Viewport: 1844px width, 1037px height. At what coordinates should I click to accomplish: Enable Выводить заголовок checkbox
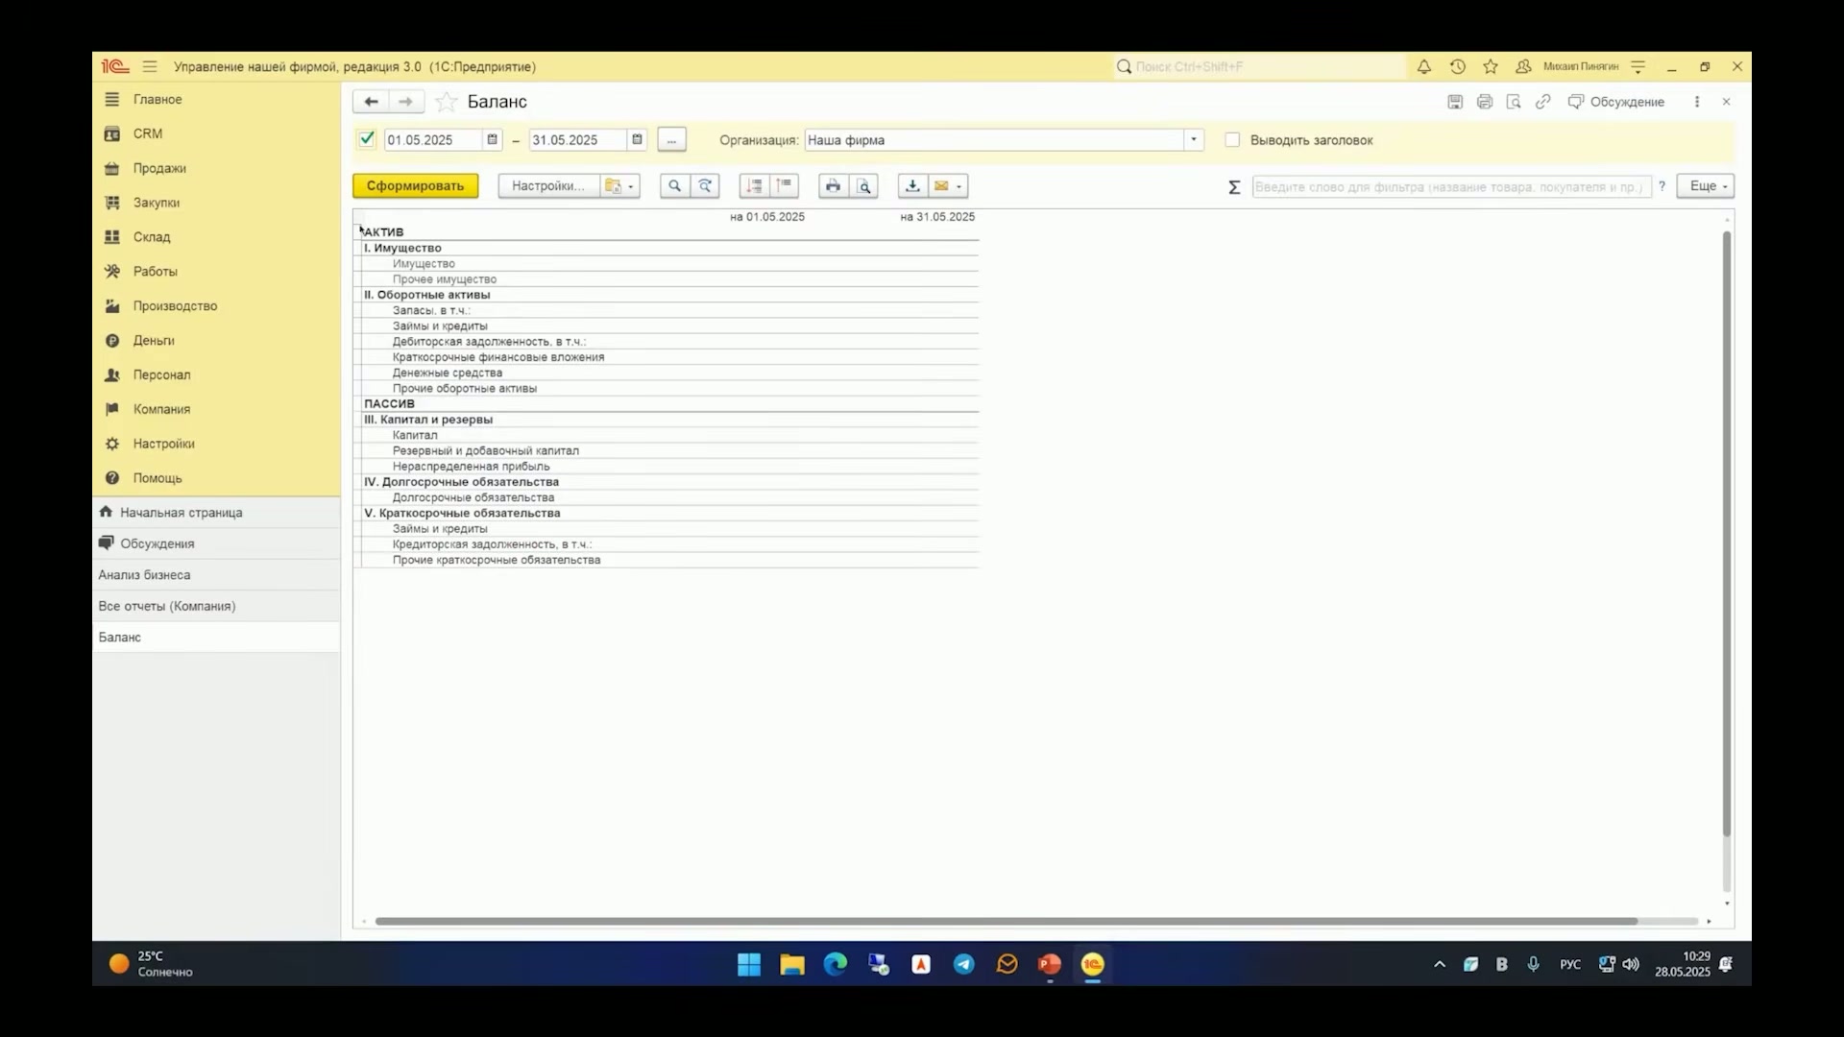(1232, 140)
